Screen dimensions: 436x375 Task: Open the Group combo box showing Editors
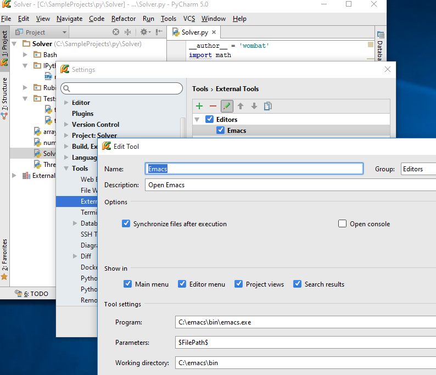click(x=418, y=169)
